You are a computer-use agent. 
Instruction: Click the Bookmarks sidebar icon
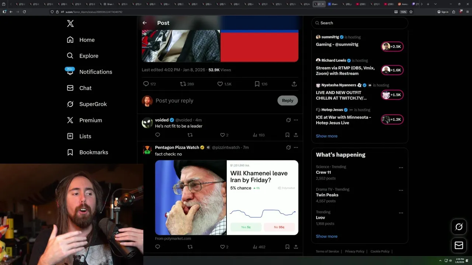[70, 152]
